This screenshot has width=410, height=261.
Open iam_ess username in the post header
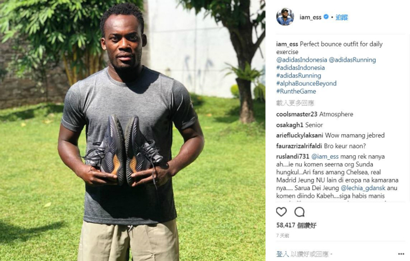point(310,17)
